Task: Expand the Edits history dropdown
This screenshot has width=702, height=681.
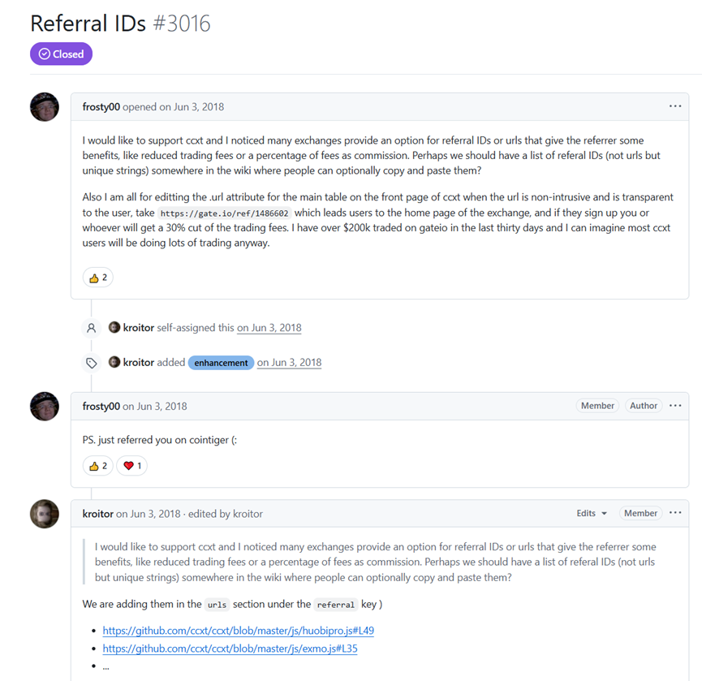Action: tap(592, 513)
